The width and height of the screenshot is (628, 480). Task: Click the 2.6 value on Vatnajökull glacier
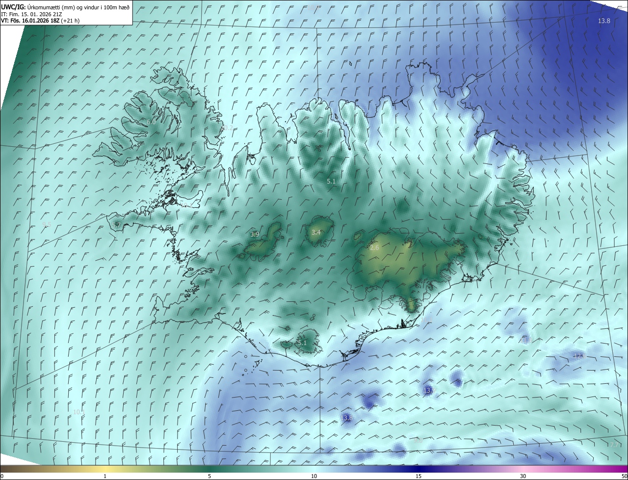point(374,248)
